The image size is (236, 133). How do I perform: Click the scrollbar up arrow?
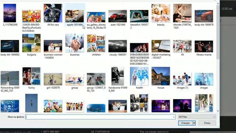tap(218, 4)
